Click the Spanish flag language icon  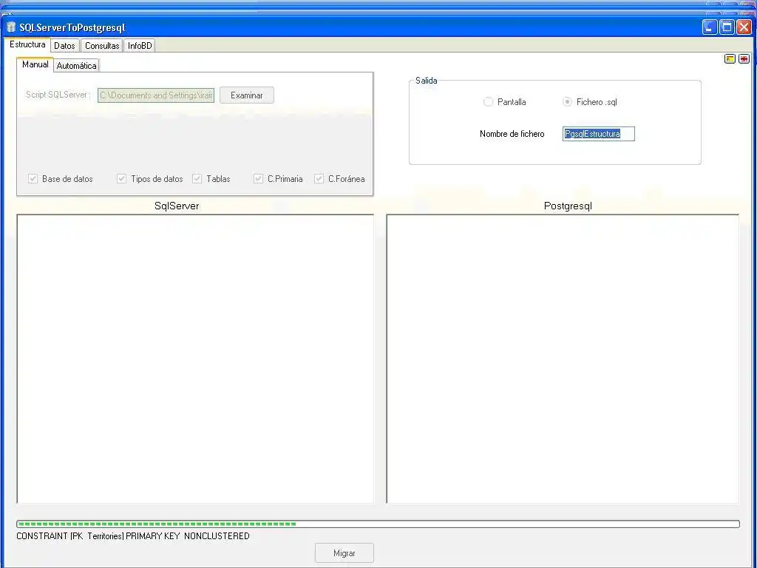730,59
